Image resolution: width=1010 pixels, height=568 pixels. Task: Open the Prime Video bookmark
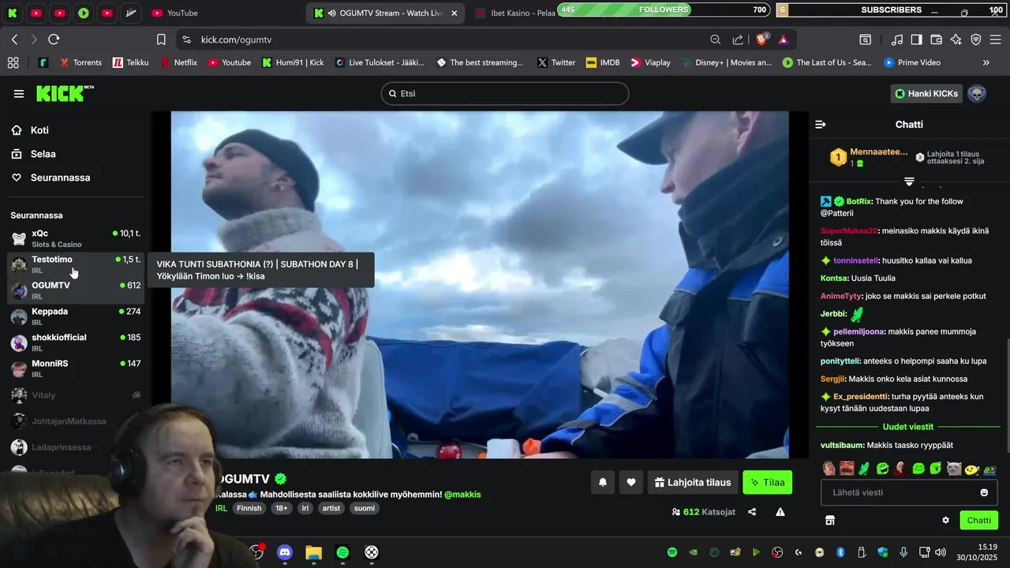click(x=912, y=62)
